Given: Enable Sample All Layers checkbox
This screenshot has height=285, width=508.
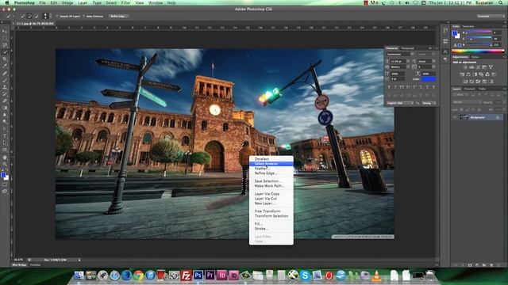Looking at the screenshot, I should tap(57, 16).
